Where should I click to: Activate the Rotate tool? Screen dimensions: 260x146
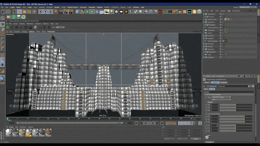coord(29,12)
